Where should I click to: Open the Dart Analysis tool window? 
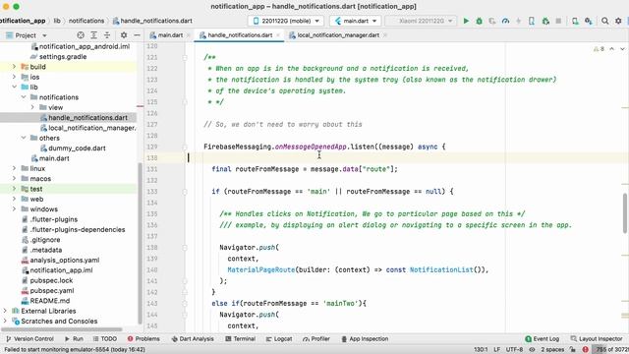coord(193,338)
